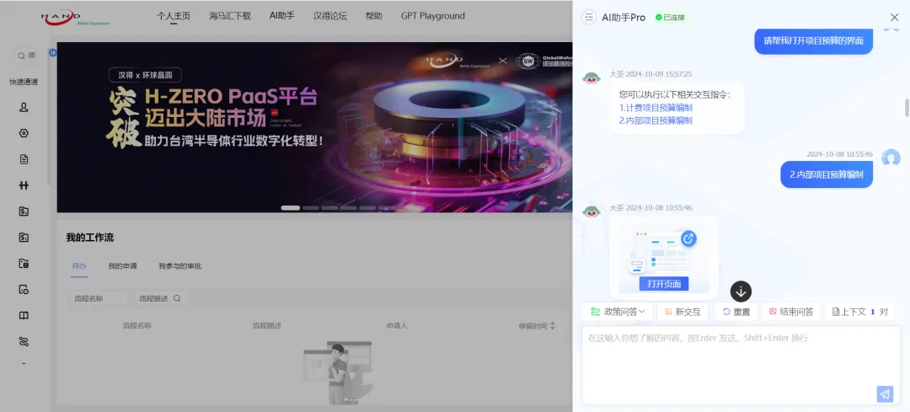Click the blue 2.内部项目预算编制 user message bubble
This screenshot has width=910, height=412.
click(827, 174)
